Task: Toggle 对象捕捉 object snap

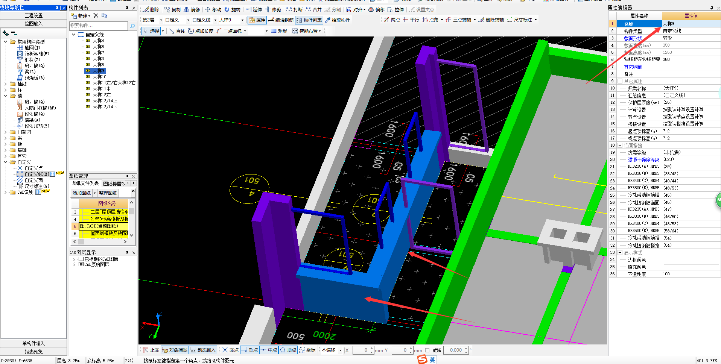Action: tap(175, 350)
